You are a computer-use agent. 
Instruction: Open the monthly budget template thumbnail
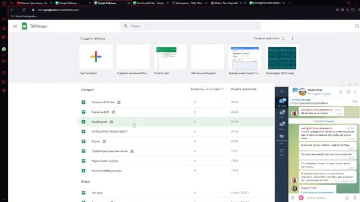tap(208, 57)
